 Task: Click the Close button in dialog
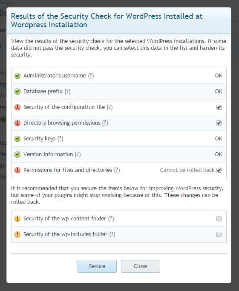coord(141,266)
